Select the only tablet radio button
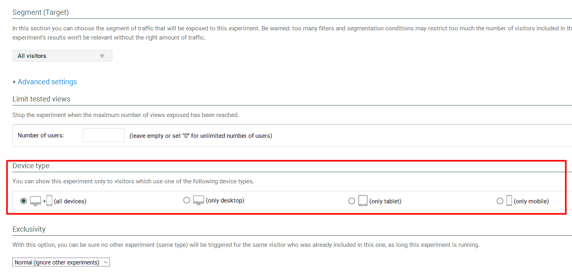572x274 pixels. click(352, 201)
